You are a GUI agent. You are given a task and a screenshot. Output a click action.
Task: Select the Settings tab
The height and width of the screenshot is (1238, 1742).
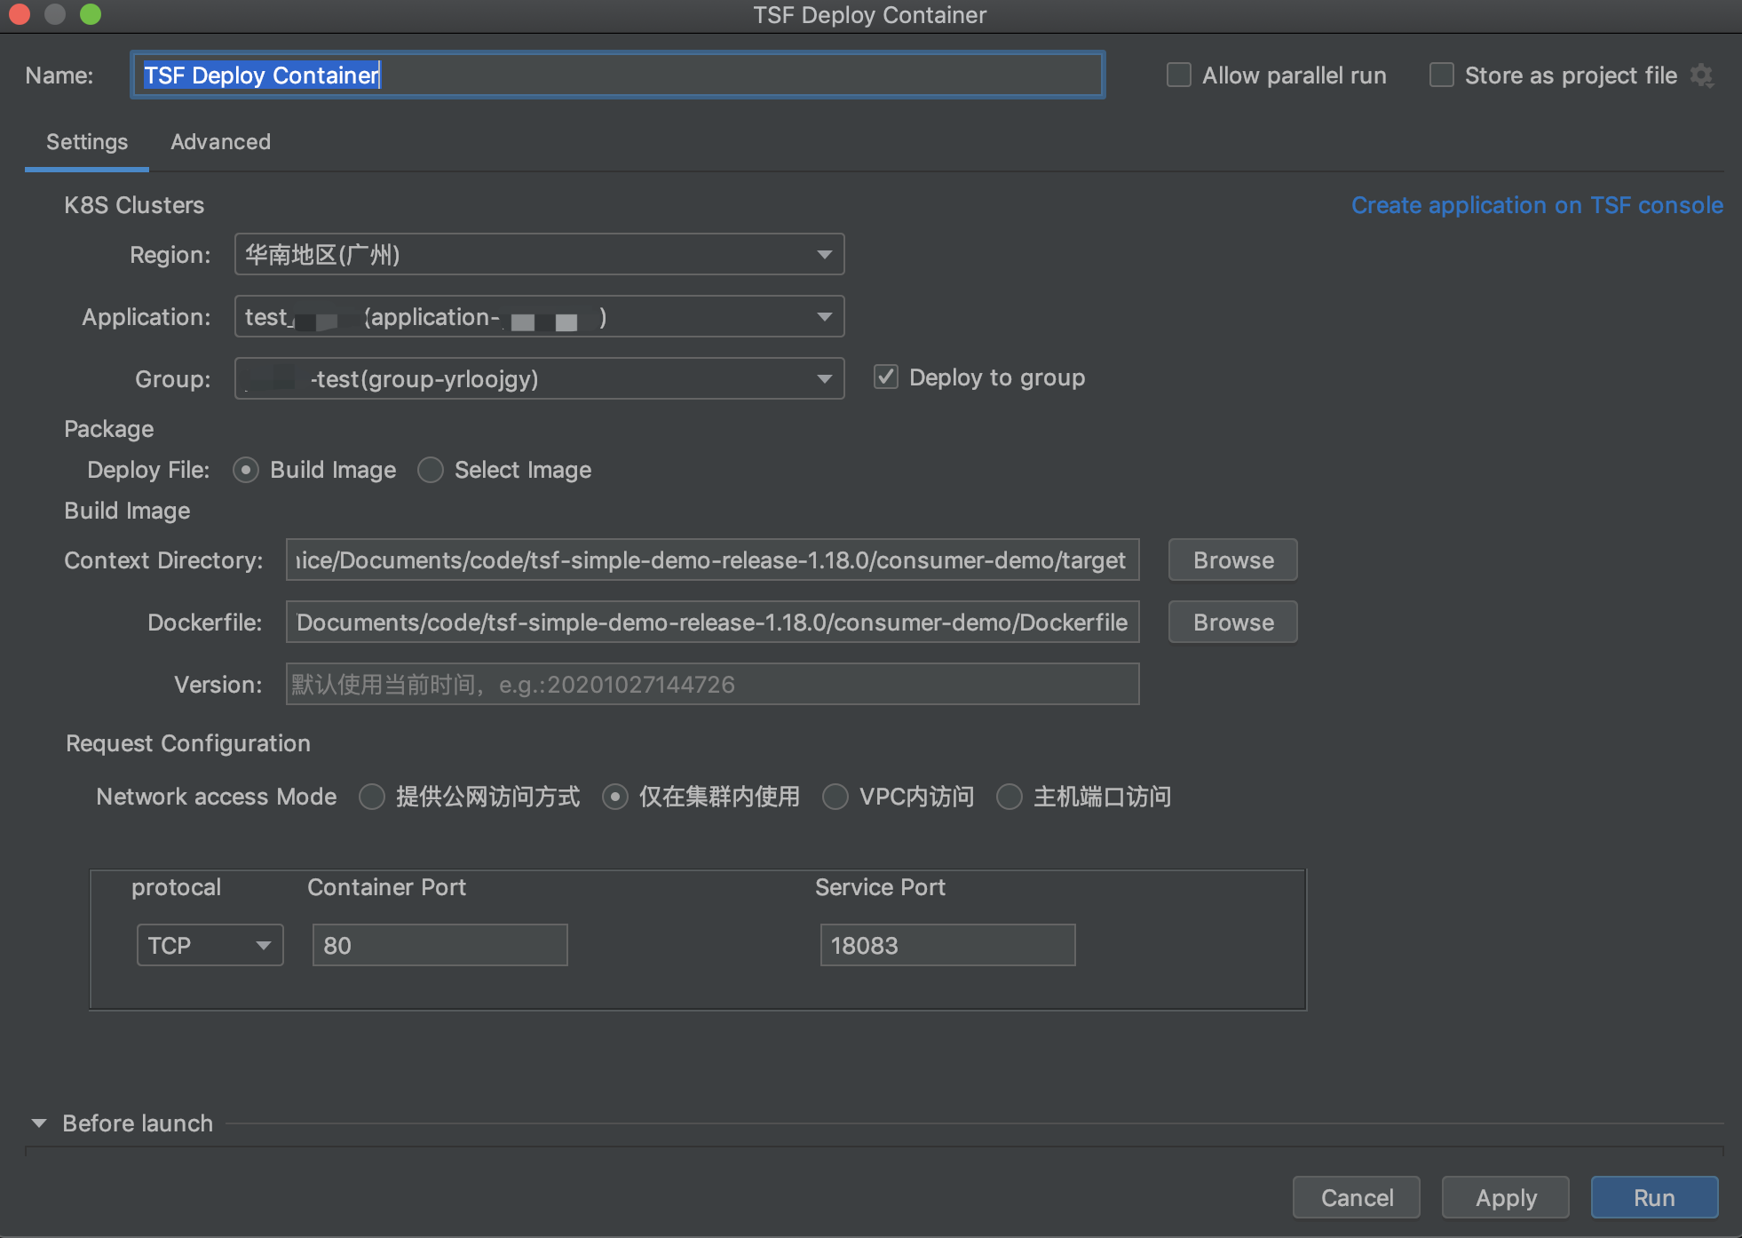87,142
